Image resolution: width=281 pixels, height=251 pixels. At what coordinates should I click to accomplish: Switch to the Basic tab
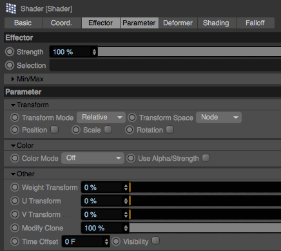point(23,23)
